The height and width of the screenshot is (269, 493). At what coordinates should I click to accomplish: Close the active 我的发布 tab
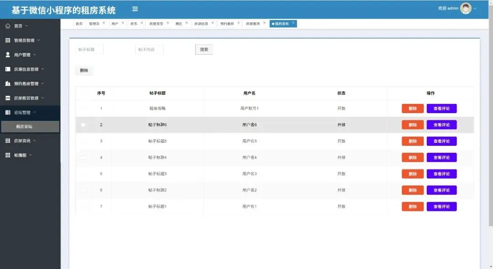tap(293, 23)
